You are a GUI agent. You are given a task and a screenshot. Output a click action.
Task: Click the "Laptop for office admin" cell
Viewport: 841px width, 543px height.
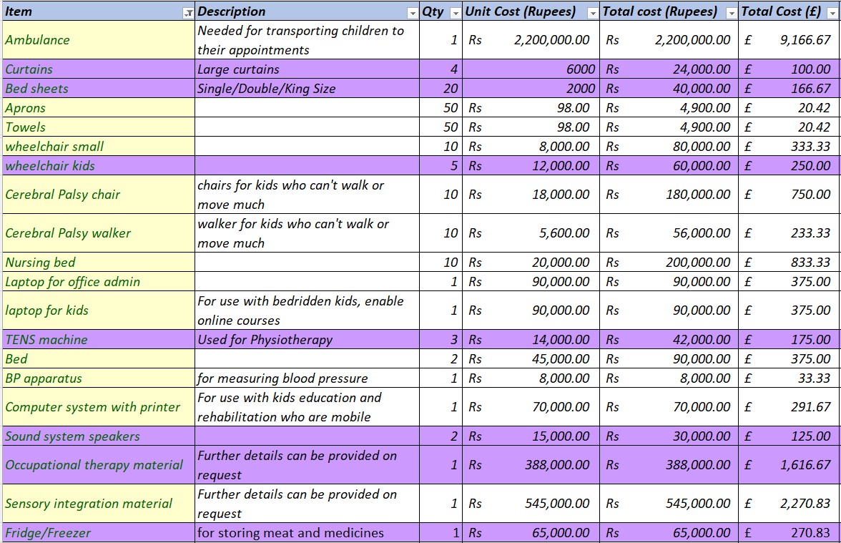(99, 282)
